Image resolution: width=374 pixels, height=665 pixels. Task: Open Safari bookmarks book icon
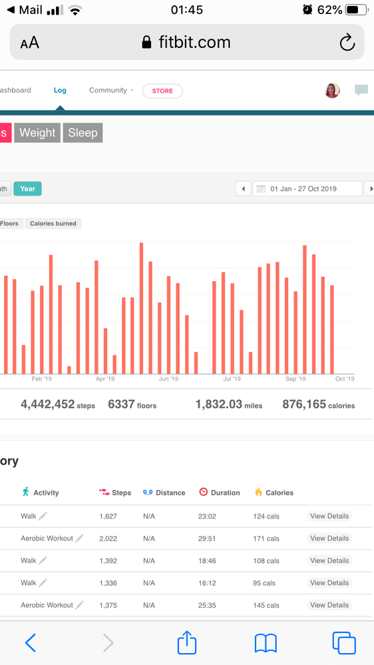pos(266,643)
